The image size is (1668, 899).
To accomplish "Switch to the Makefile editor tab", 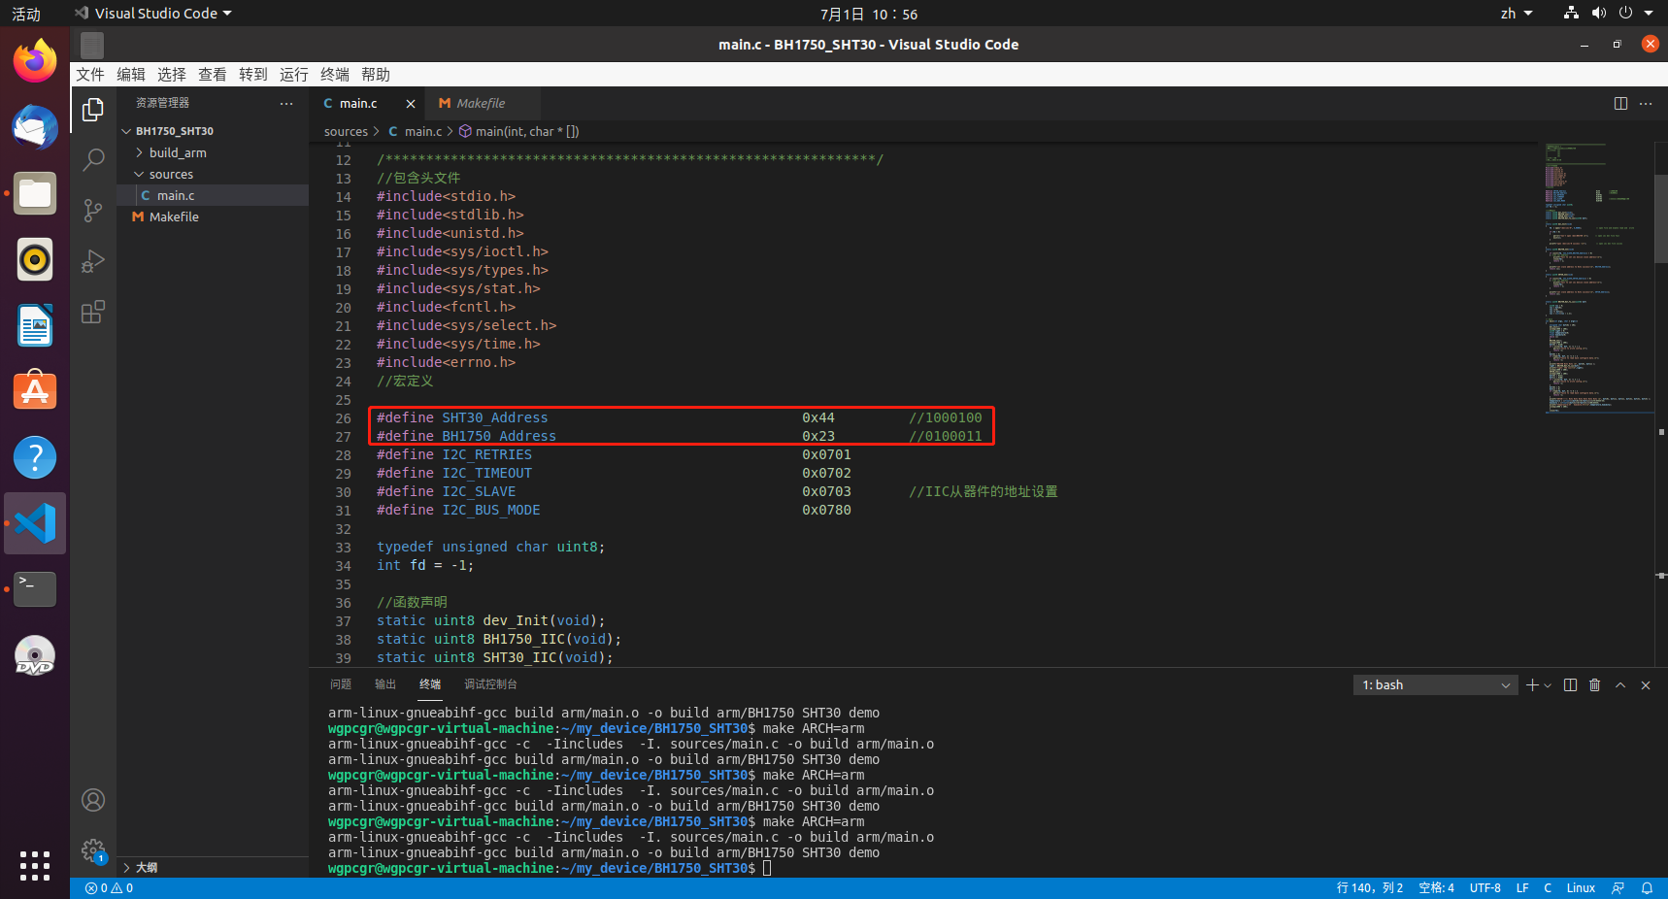I will (483, 104).
